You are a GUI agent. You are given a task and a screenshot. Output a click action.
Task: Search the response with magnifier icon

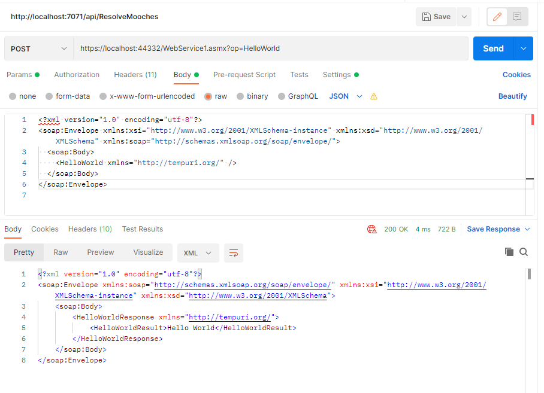[524, 252]
